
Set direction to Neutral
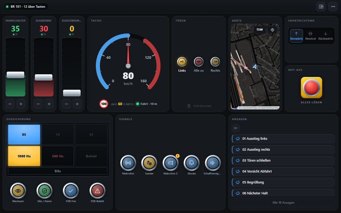[310, 36]
